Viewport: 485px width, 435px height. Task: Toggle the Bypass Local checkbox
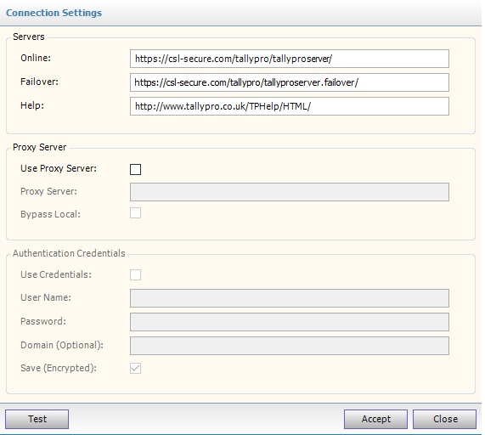136,213
